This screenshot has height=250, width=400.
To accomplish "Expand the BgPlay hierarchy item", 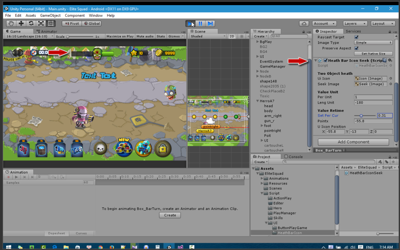I will pyautogui.click(x=258, y=41).
